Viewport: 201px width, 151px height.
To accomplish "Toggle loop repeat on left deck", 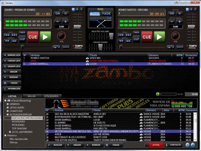I will pyautogui.click(x=56, y=47).
